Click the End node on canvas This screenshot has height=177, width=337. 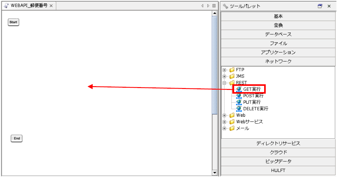pos(17,138)
